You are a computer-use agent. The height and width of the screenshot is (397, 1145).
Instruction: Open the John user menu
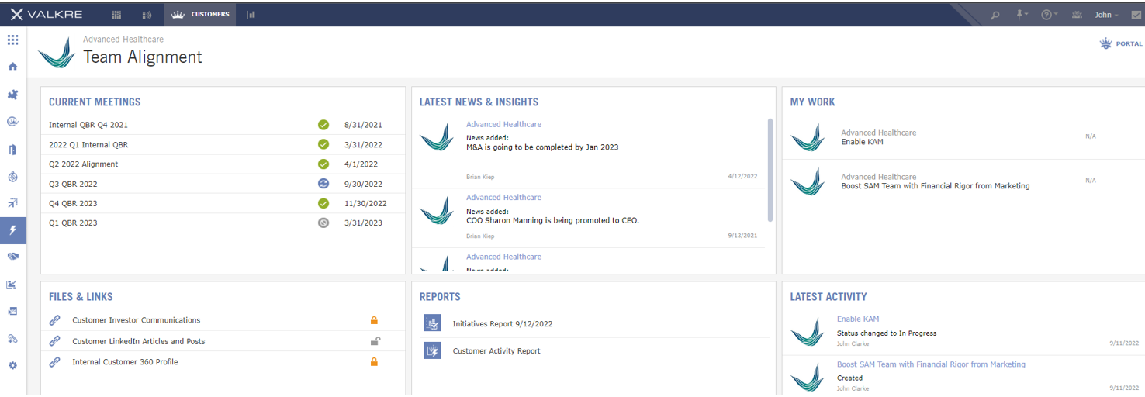click(x=1106, y=15)
